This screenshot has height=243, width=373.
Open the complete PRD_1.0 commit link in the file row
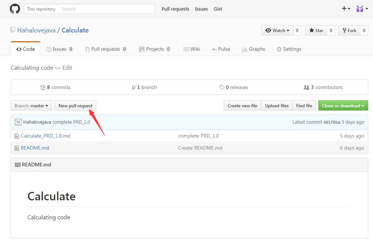tap(199, 136)
